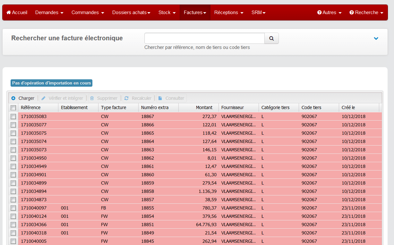
Task: Check the row for reference 1710034950
Action: pos(13,158)
